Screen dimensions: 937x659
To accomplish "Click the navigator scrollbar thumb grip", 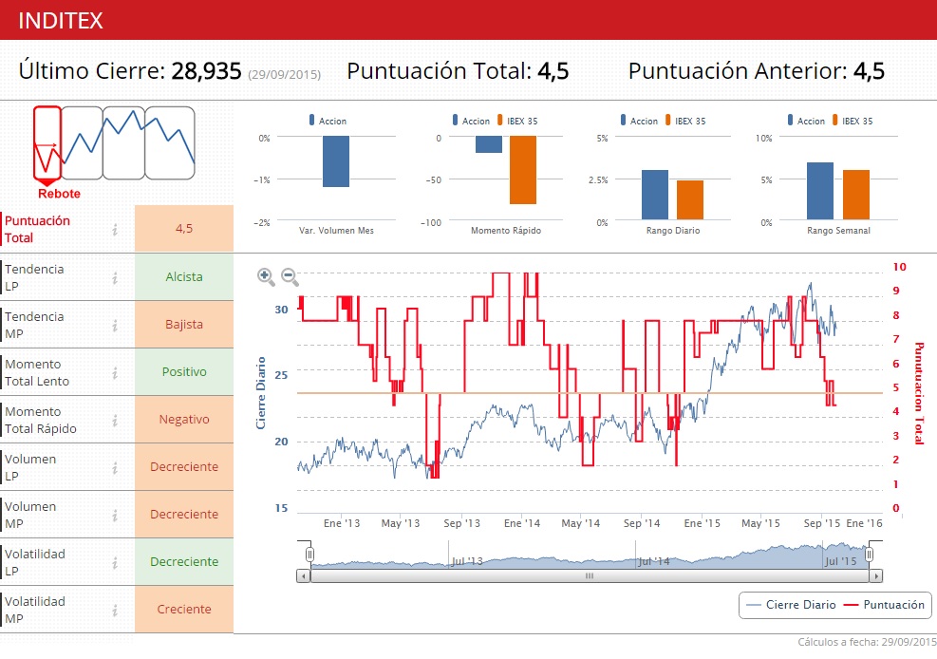I will tap(590, 576).
